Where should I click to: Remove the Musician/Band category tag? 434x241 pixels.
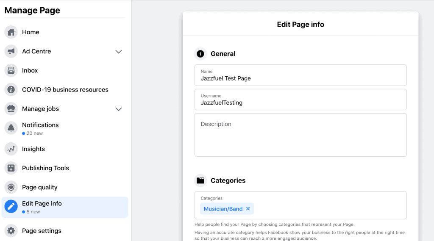[248, 209]
